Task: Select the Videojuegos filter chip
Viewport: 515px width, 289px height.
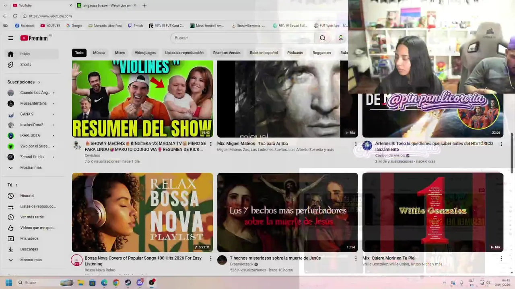Action: pos(145,53)
